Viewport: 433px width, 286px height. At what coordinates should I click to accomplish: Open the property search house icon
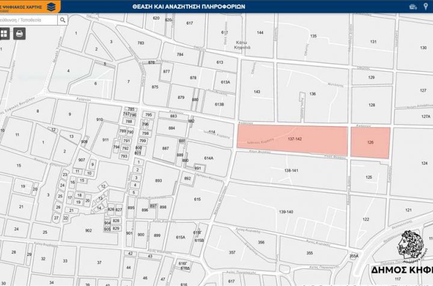(413, 6)
